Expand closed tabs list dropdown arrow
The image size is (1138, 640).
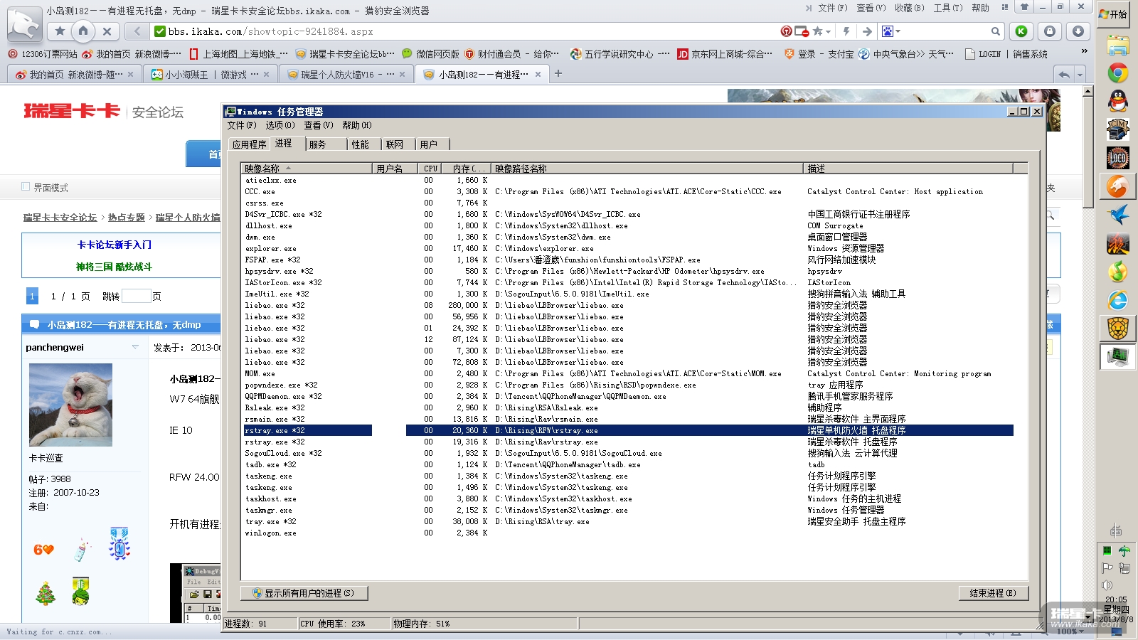1080,75
